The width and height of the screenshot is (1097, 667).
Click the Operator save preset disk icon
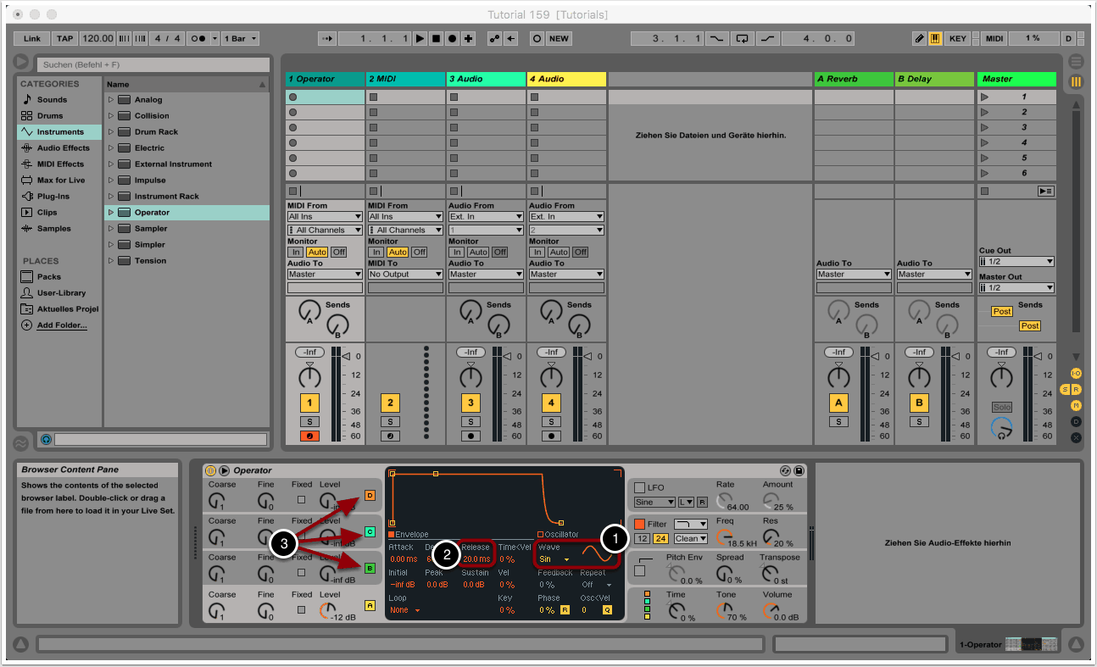799,470
